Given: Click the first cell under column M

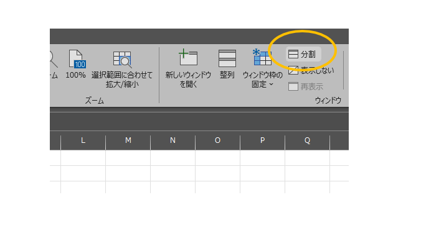Looking at the screenshot, I should click(x=128, y=158).
